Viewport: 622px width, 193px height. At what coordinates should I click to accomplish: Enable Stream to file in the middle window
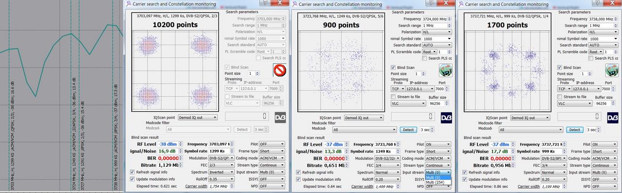[x=393, y=97]
